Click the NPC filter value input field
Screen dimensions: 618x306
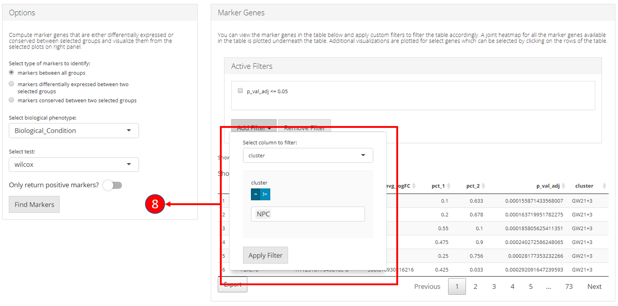tap(308, 214)
